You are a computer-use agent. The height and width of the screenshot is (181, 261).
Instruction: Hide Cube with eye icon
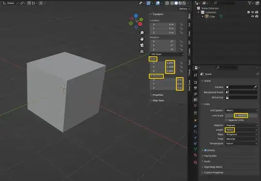tap(252, 16)
